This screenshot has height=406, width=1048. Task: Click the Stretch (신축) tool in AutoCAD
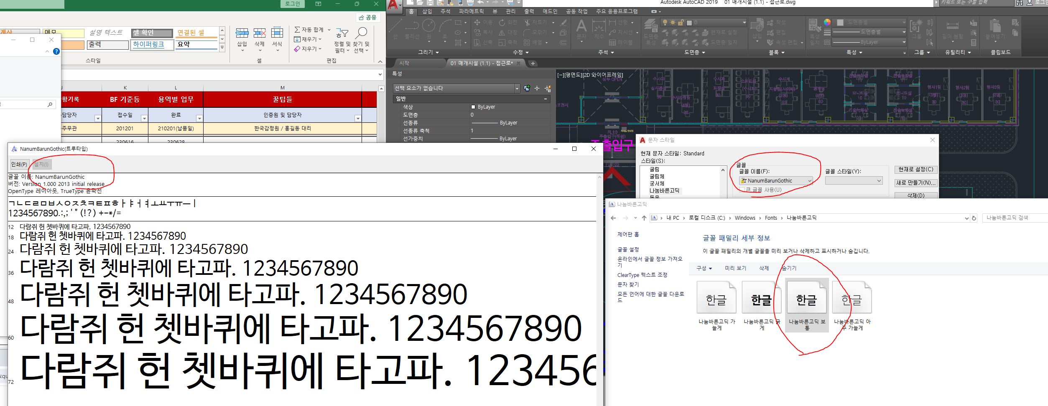coord(483,42)
